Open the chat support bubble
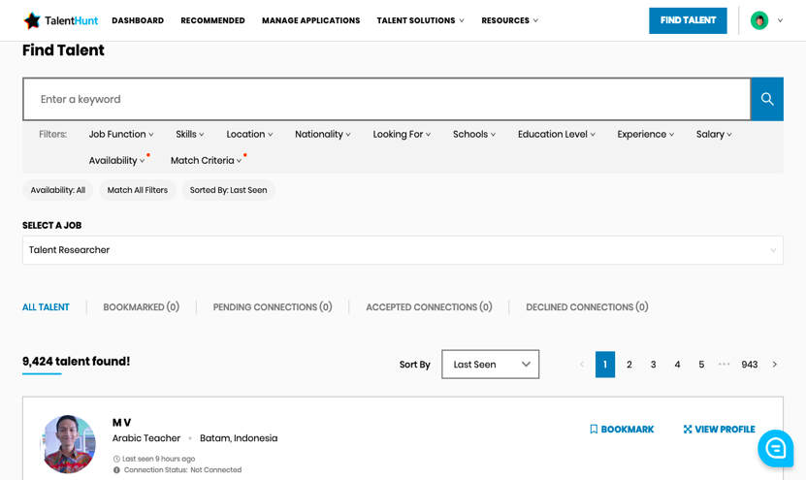This screenshot has width=806, height=480. (775, 448)
